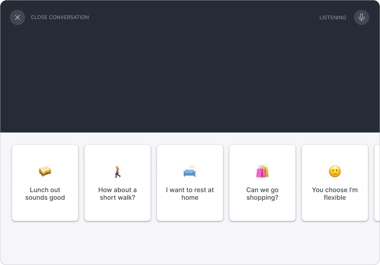Select "You choose I'm flexible" reply text
Viewport: 380px width, 265px height.
click(335, 194)
